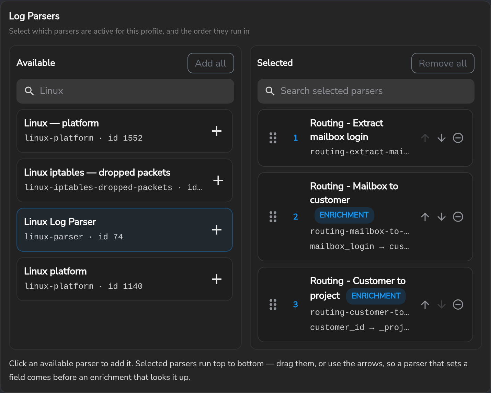Screen dimensions: 491x393
Task: Click the linux-iptables-dropped-packets slug text
Action: tap(99, 188)
